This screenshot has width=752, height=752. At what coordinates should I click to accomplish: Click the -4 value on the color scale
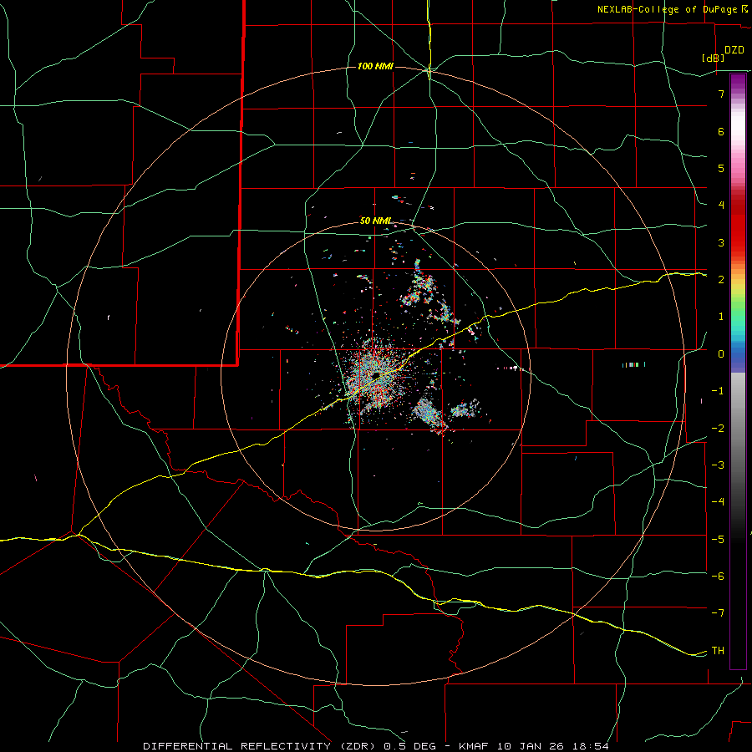click(718, 502)
